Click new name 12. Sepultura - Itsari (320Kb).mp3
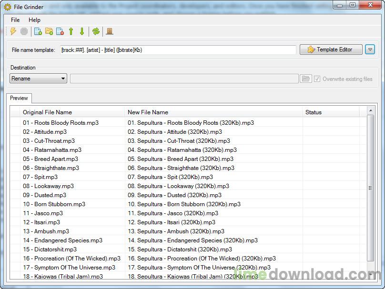Screen dimensions: 385x289 point(172,222)
